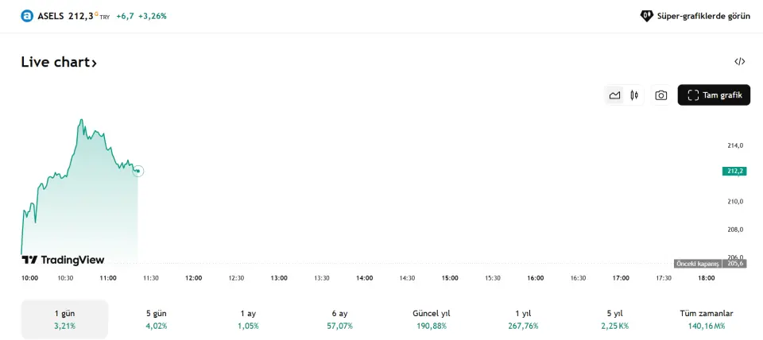
Task: Click the current price marker dot
Action: coord(137,171)
